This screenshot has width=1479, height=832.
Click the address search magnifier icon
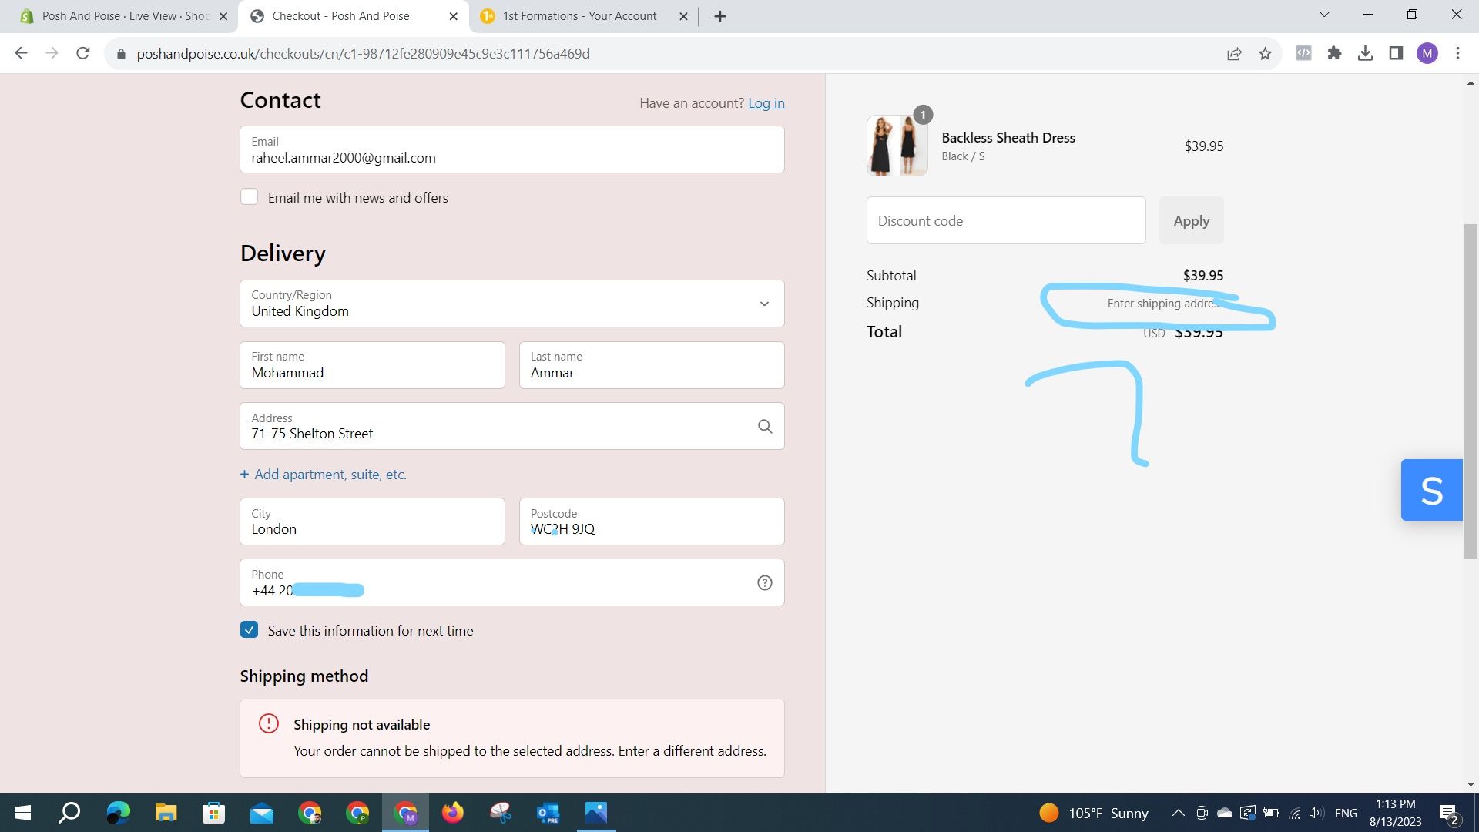point(764,426)
